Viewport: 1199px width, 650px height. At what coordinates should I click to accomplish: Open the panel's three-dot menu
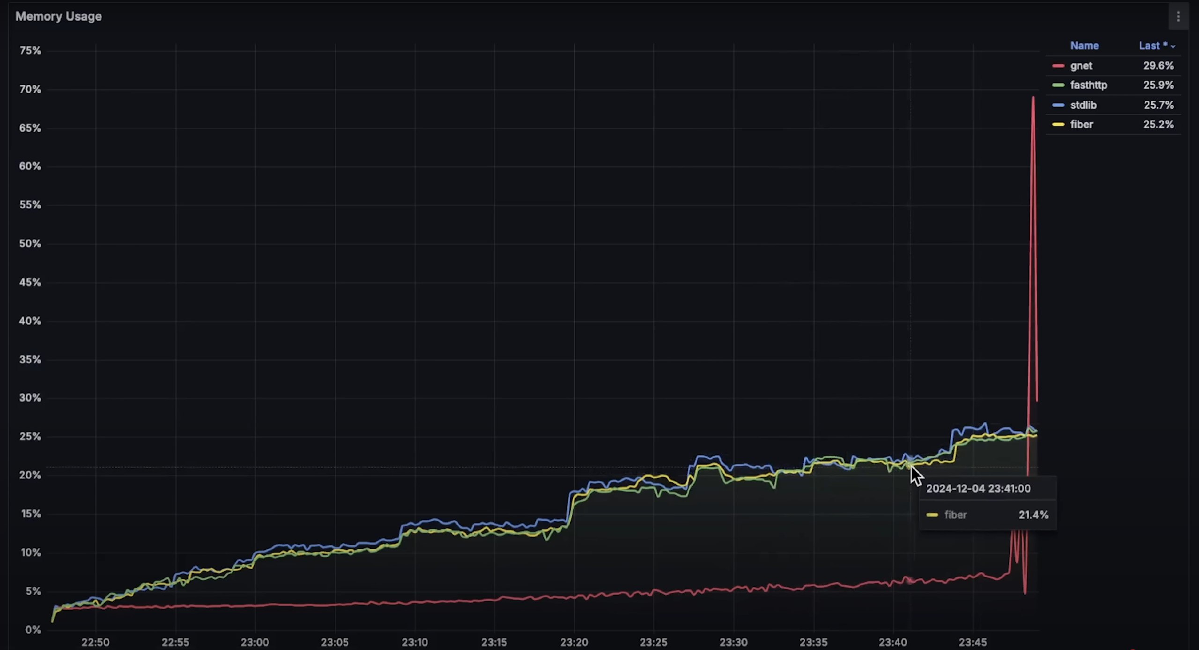tap(1178, 17)
